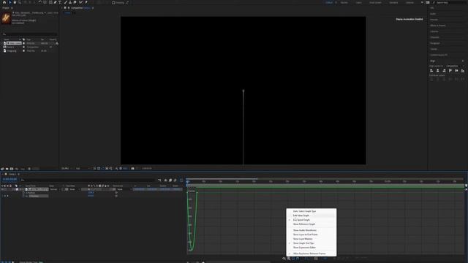This screenshot has height=263, width=468.
Task: Select the Eraser tool
Action: click(75, 2)
